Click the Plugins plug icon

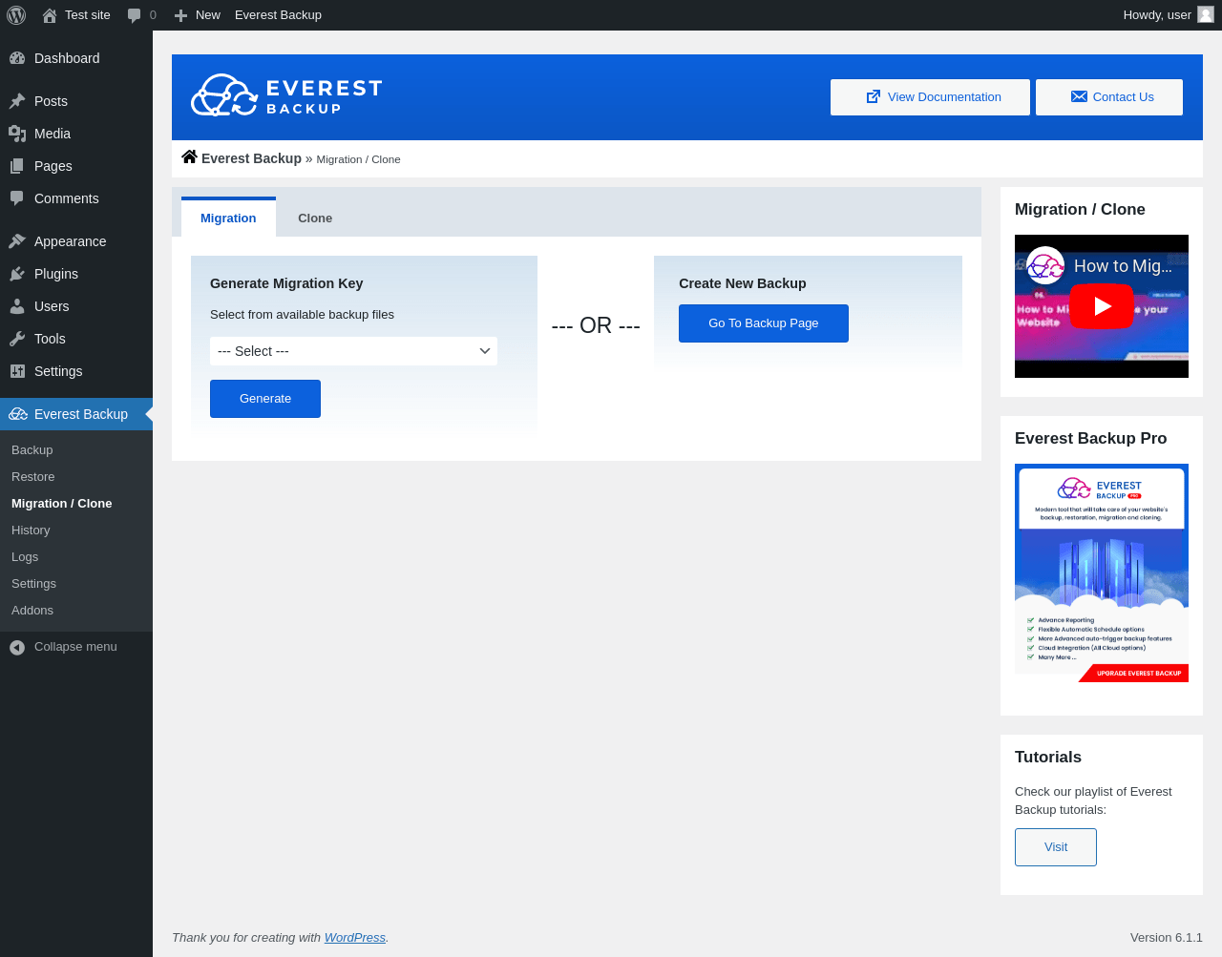point(17,274)
